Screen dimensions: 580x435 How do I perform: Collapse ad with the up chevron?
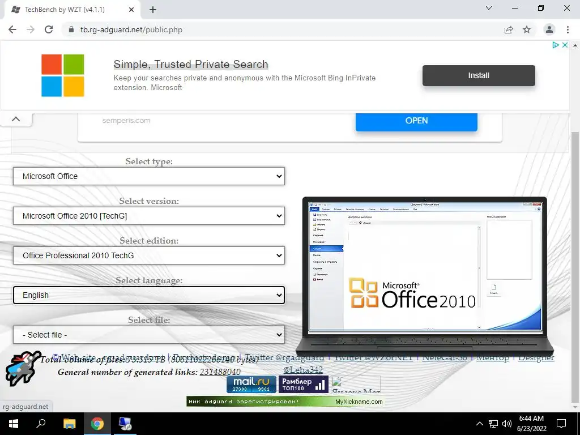point(16,119)
